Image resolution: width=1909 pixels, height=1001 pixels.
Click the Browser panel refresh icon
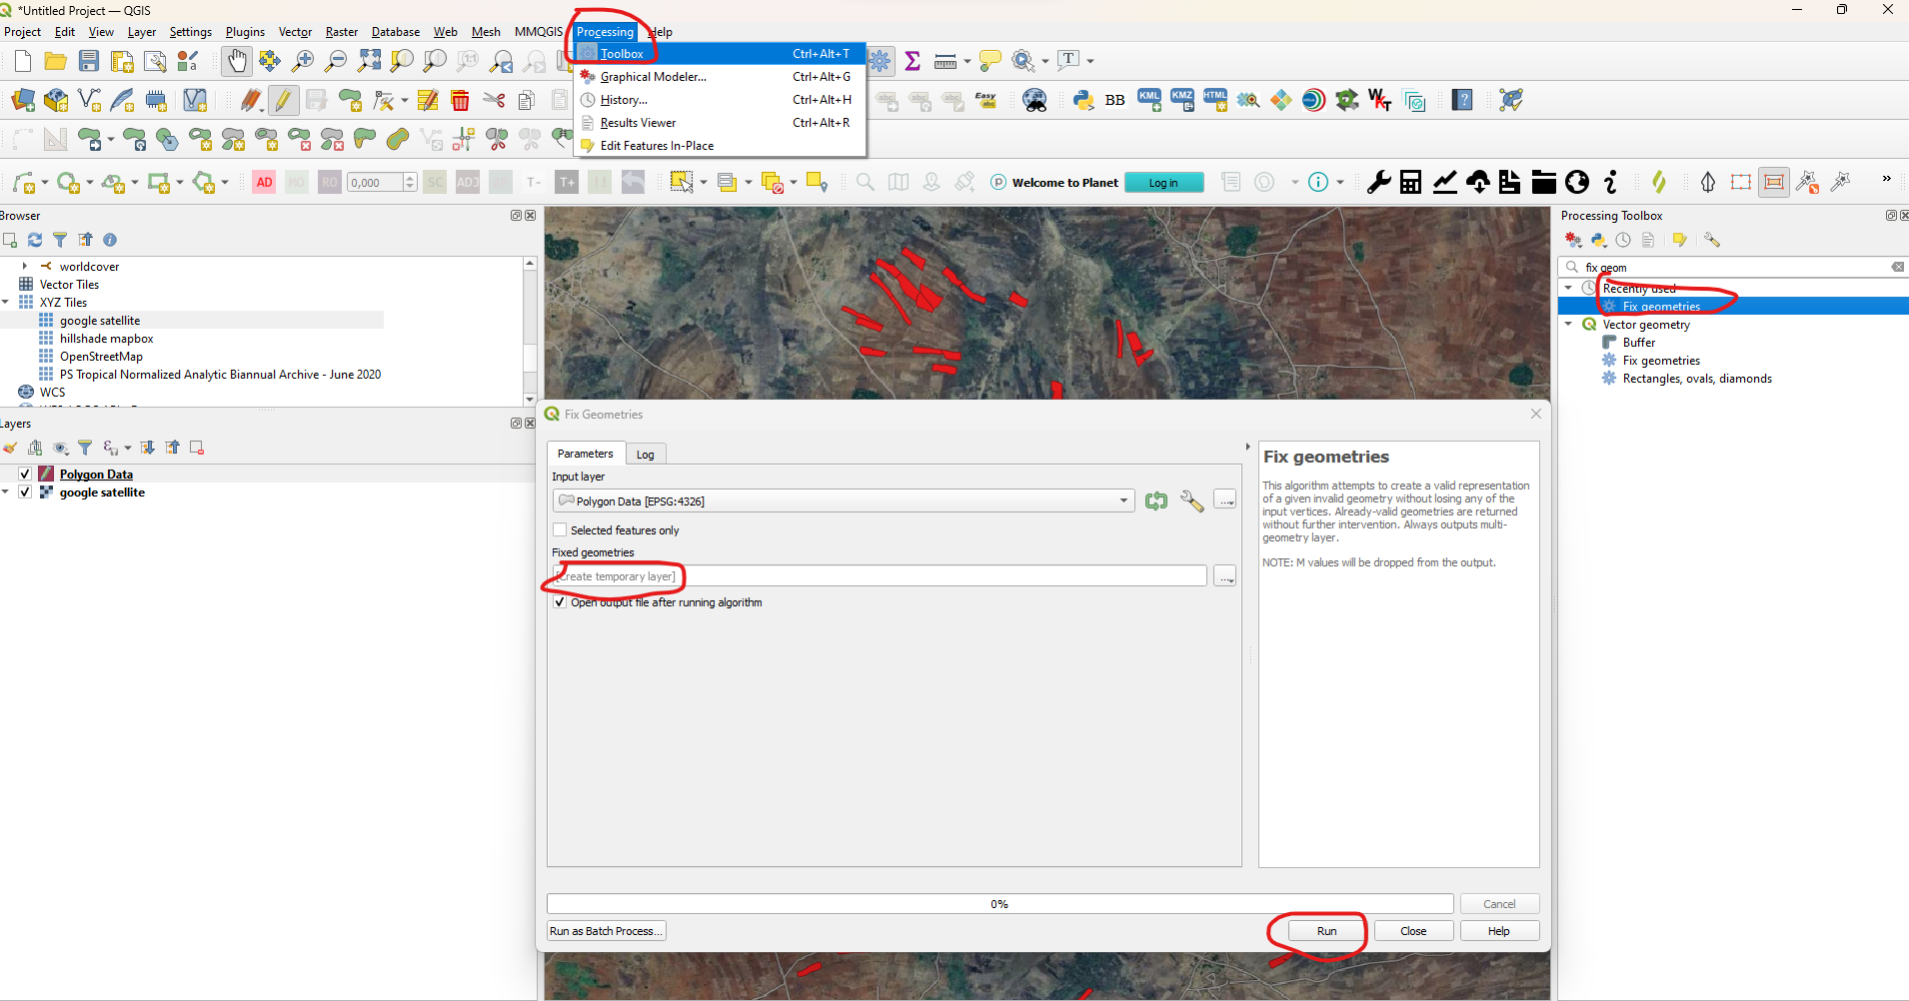pos(35,240)
